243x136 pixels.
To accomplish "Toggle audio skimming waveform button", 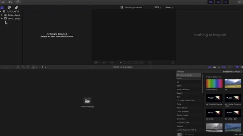I will point(215,67).
